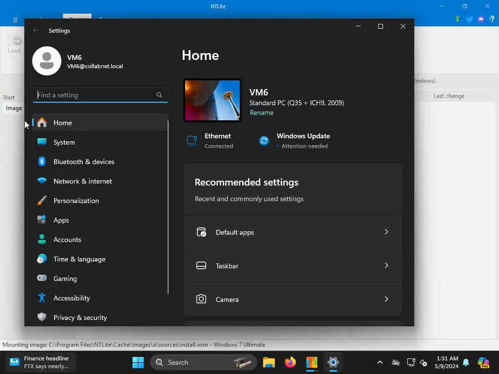Click the magnifier icon in Find a setting
The height and width of the screenshot is (374, 499).
tap(159, 95)
